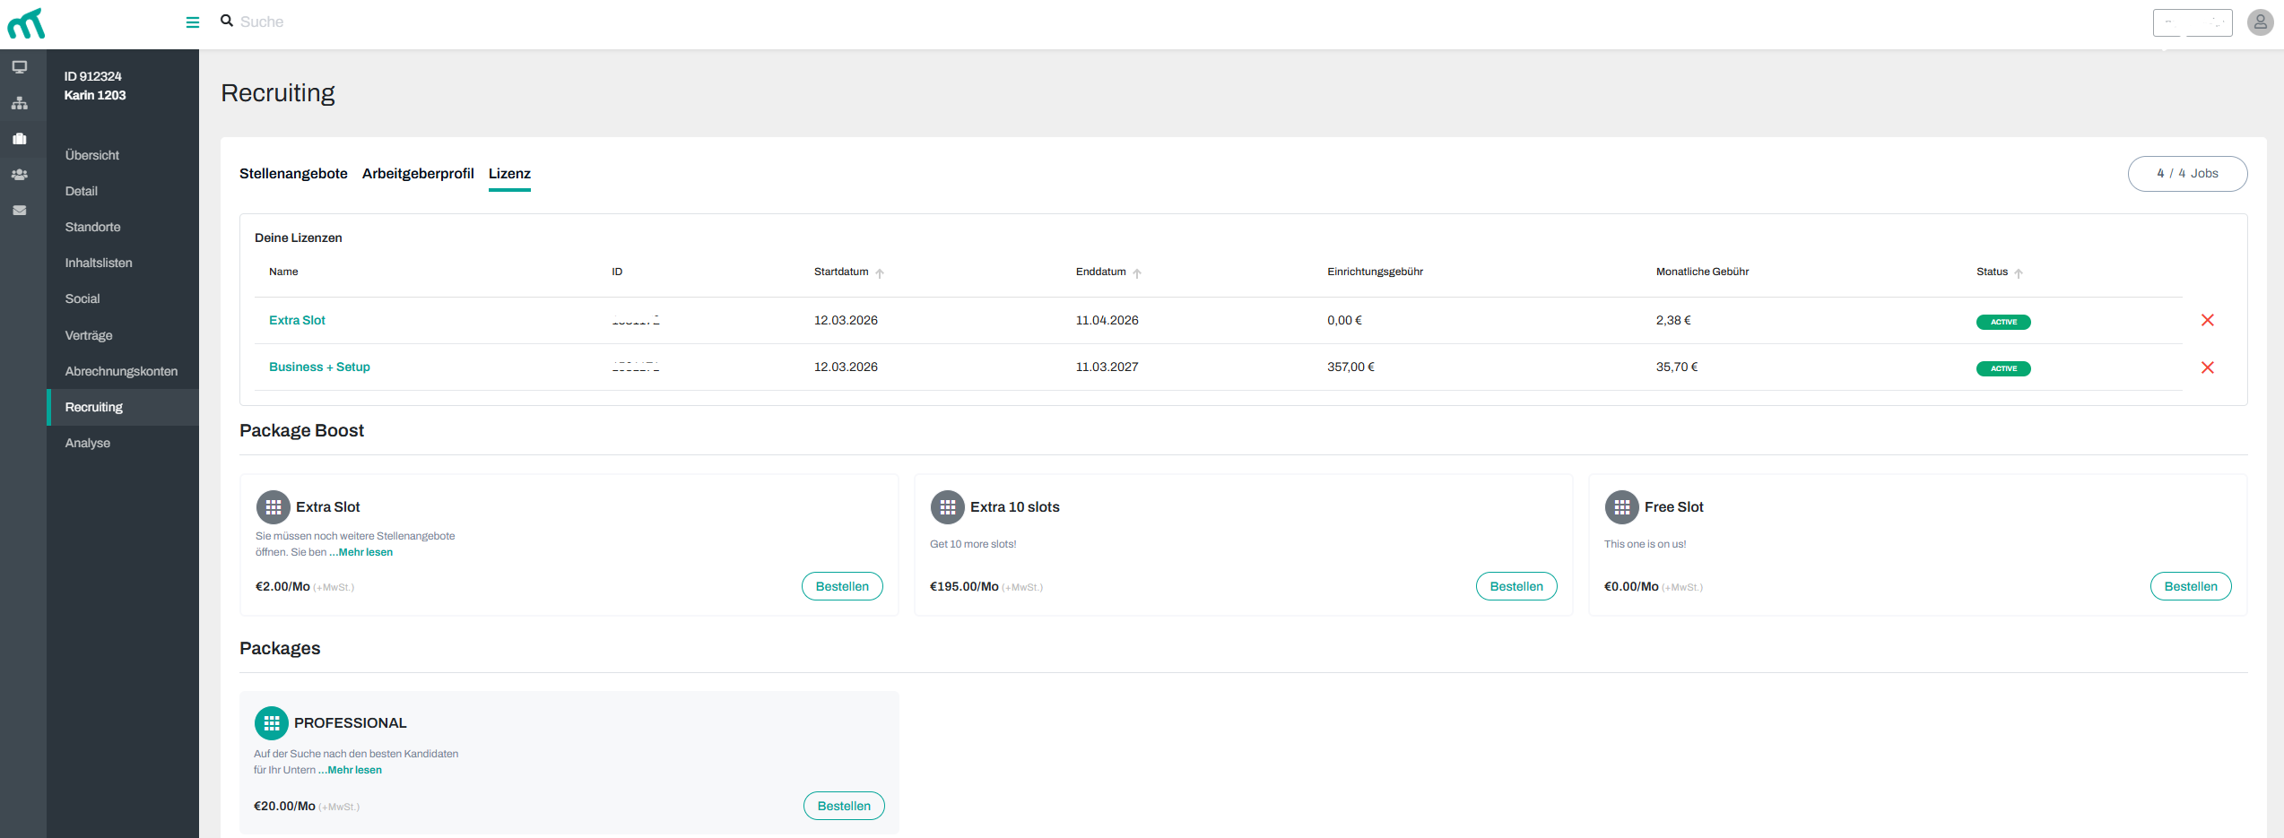Expand Extra Slot description with Mehr lesen
This screenshot has height=838, width=2284.
point(365,552)
